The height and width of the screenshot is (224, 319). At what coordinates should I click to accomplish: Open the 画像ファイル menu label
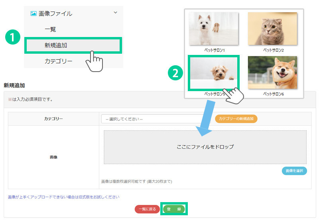[55, 14]
